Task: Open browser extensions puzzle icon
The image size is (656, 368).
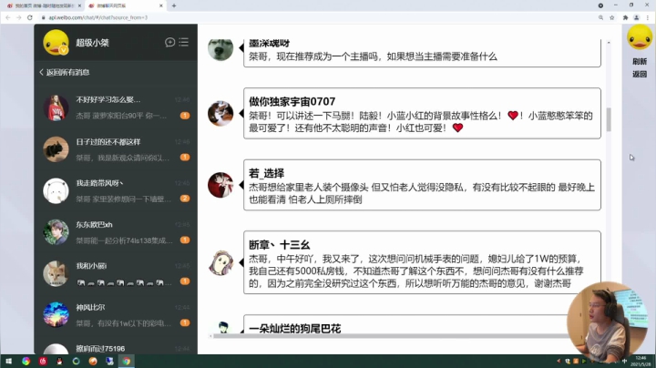Action: (625, 17)
